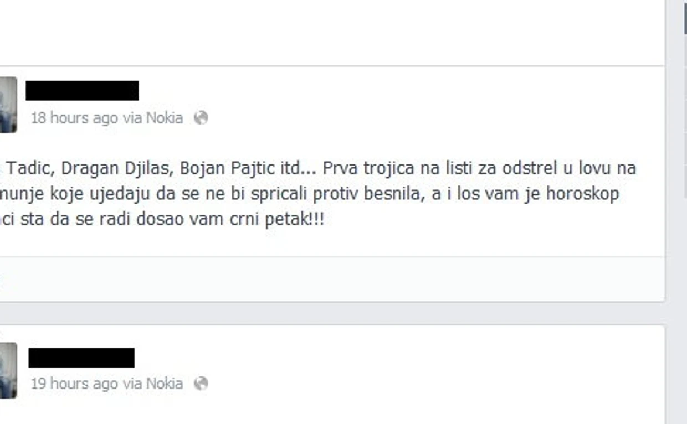Image resolution: width=687 pixels, height=424 pixels.
Task: Click the gray margin right of the post cards
Action: point(674,221)
